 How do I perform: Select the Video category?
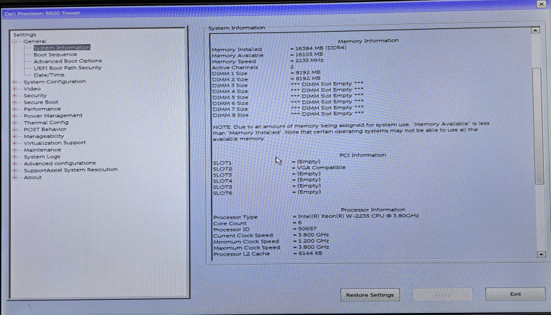click(x=32, y=89)
